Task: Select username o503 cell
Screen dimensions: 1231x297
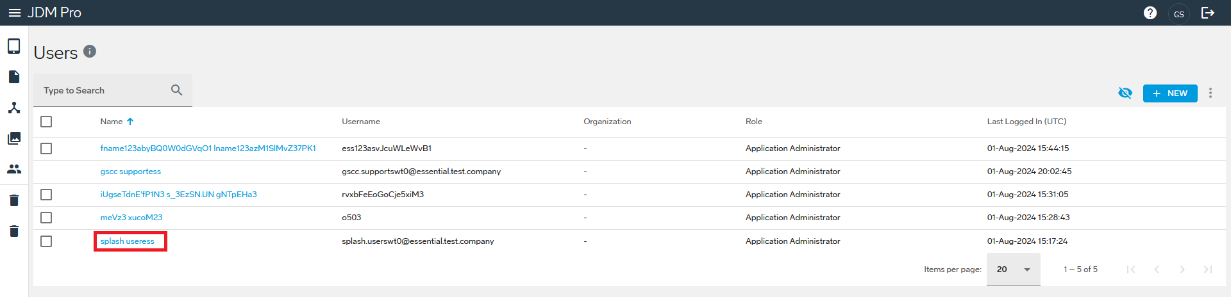Action: 351,218
